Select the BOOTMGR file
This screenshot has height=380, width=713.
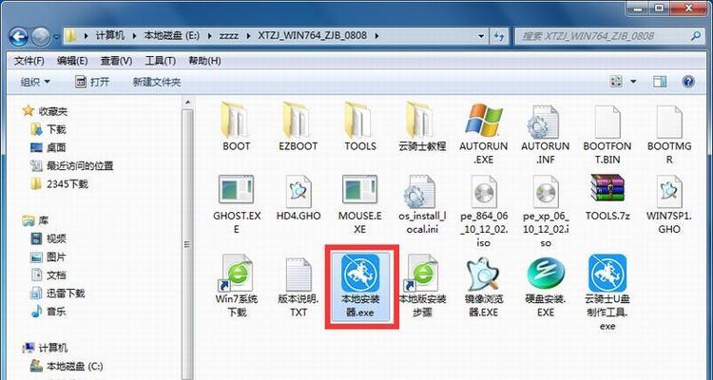(669, 133)
